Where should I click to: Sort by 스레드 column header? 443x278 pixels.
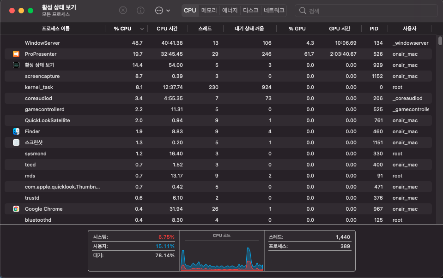click(205, 29)
